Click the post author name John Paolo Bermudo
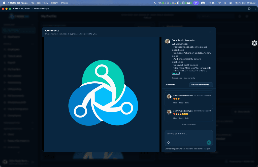Image resolution: width=258 pixels, height=167 pixels. 183,40
